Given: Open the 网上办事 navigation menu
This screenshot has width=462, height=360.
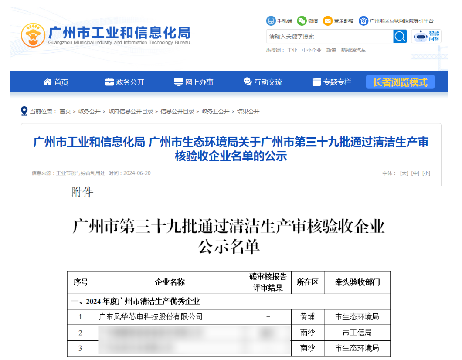Looking at the screenshot, I should click(x=194, y=82).
